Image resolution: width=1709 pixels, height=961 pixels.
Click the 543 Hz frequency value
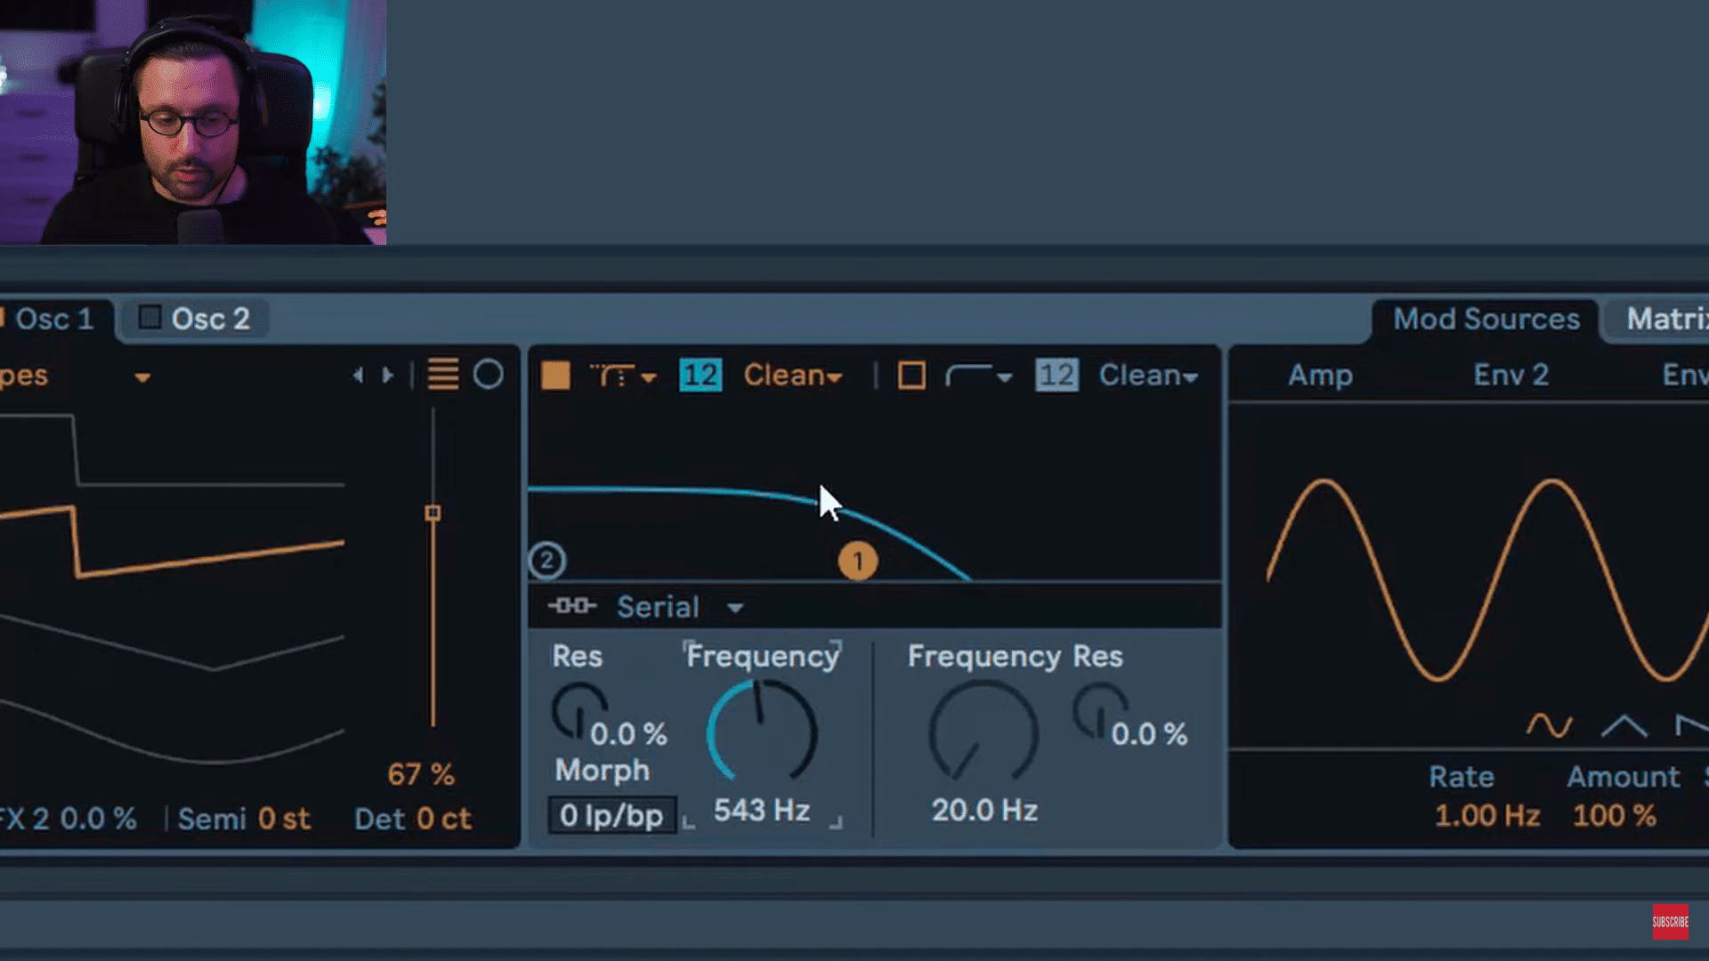click(x=761, y=810)
